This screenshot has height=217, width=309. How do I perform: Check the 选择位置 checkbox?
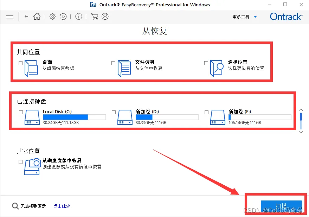pyautogui.click(x=206, y=63)
